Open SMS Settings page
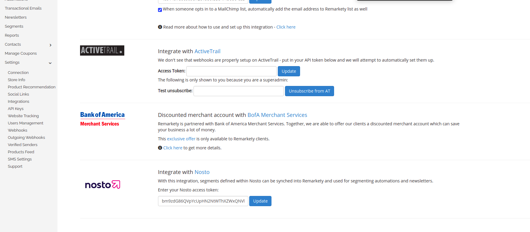Screen dimensions: 530x232 (x=20, y=159)
